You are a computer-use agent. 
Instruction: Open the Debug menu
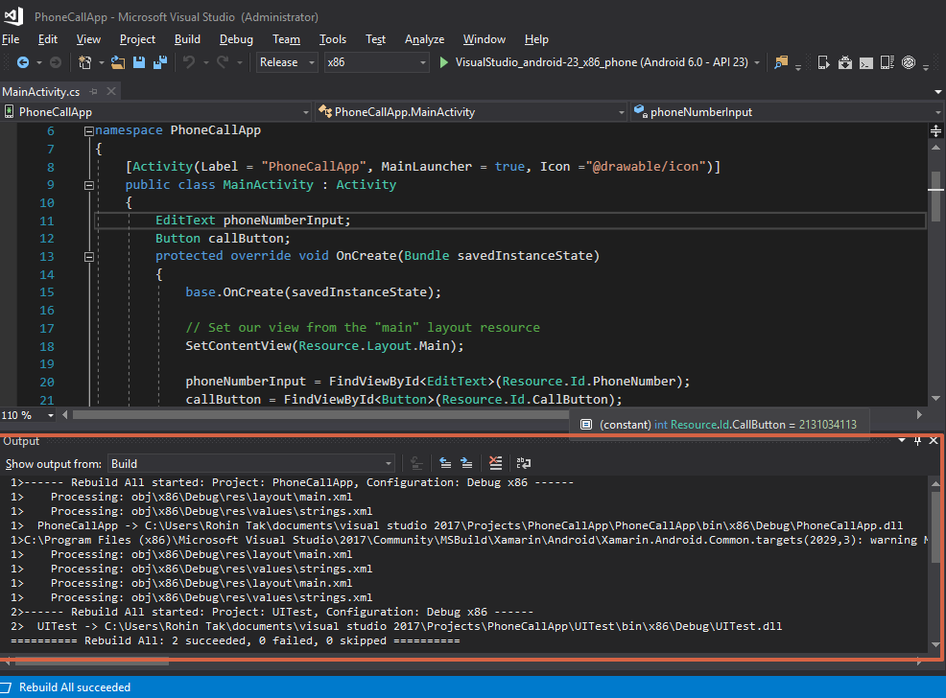pyautogui.click(x=236, y=39)
